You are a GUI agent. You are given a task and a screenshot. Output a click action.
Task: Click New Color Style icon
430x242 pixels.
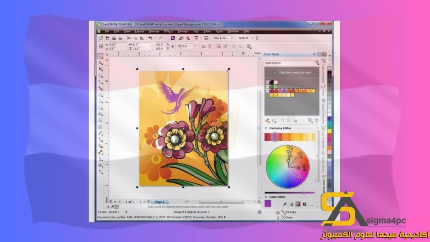tap(267, 120)
